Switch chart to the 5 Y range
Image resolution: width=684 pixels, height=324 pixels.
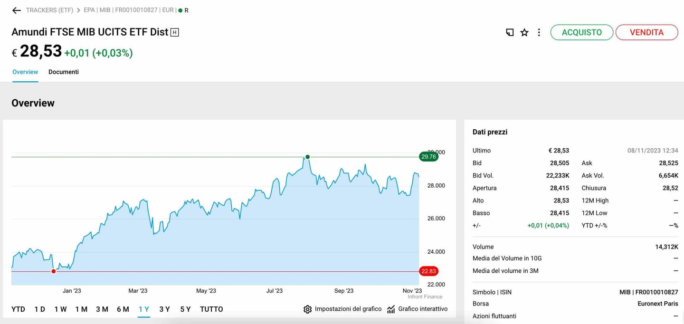185,309
